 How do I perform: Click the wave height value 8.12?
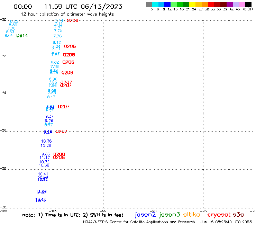57,43
